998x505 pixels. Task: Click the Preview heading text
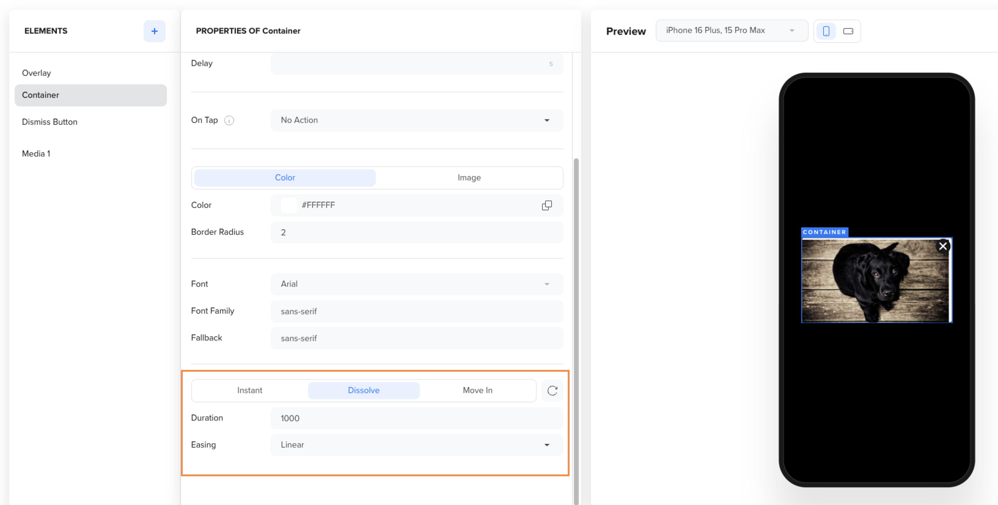coord(626,31)
